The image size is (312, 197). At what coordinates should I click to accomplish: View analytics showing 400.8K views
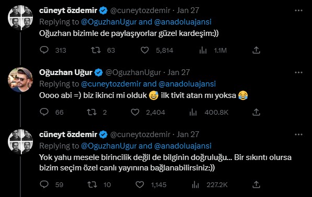(193, 112)
